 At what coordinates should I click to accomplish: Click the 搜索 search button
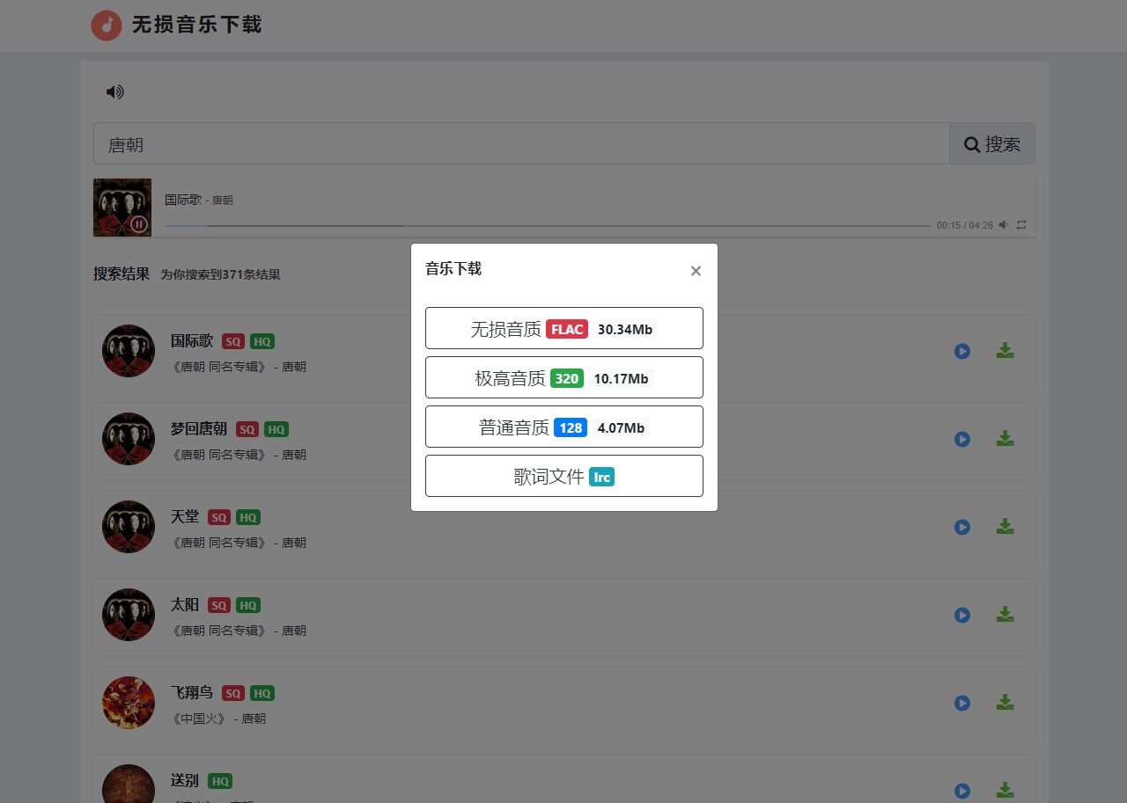pyautogui.click(x=991, y=143)
